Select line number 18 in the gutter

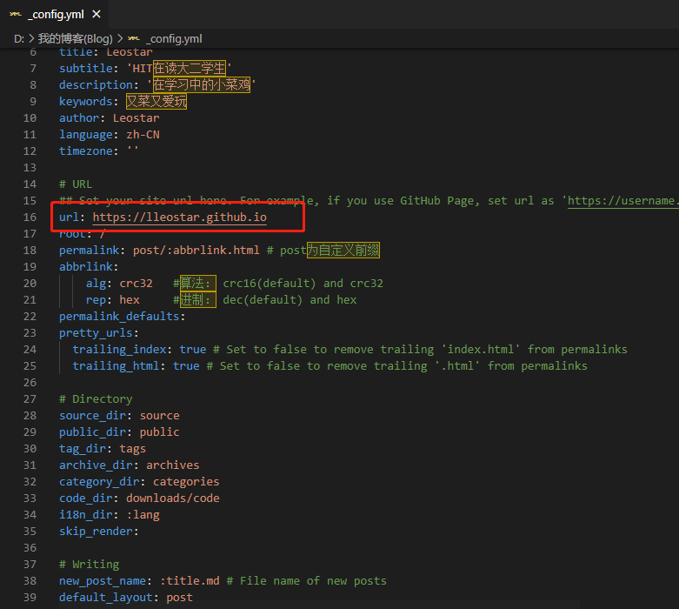pyautogui.click(x=30, y=250)
